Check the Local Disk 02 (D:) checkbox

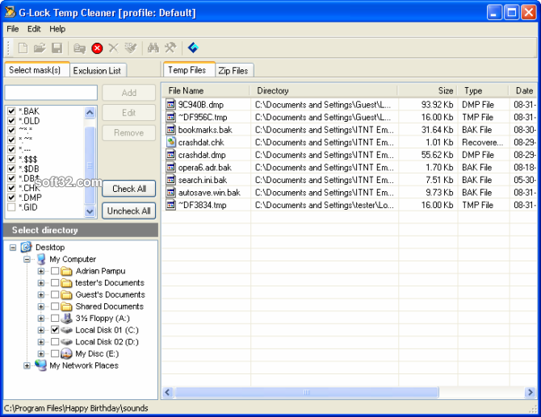tap(55, 341)
